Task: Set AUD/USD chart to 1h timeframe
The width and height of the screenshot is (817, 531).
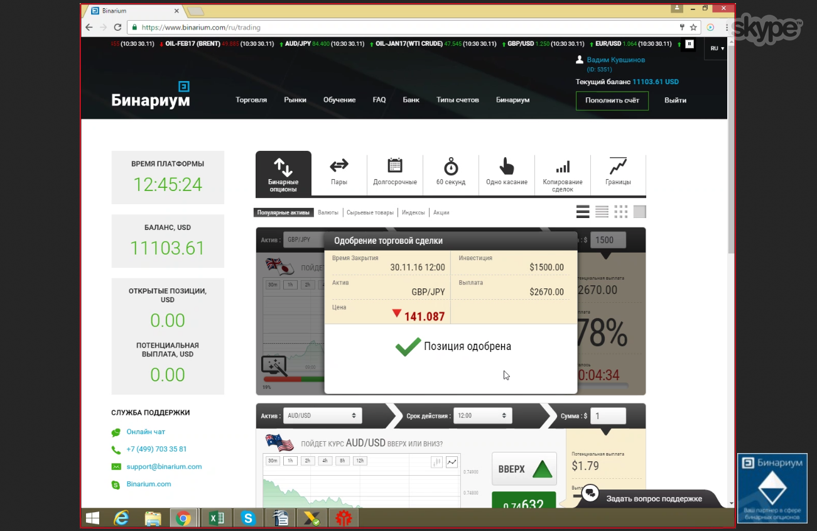Action: 290,461
